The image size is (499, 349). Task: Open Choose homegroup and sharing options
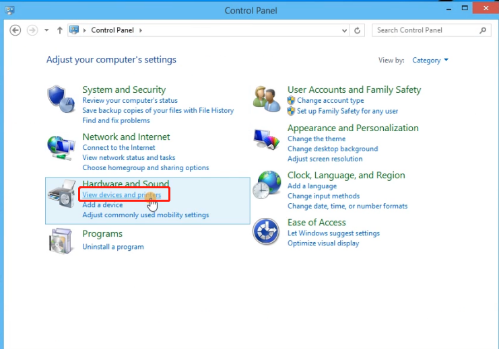pyautogui.click(x=145, y=167)
